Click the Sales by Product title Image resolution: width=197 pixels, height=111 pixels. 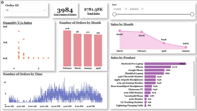(x=123, y=58)
